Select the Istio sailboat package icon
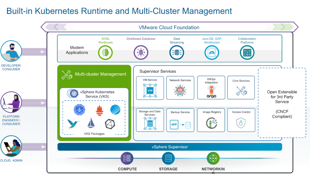310x174 pixels. pos(91,123)
